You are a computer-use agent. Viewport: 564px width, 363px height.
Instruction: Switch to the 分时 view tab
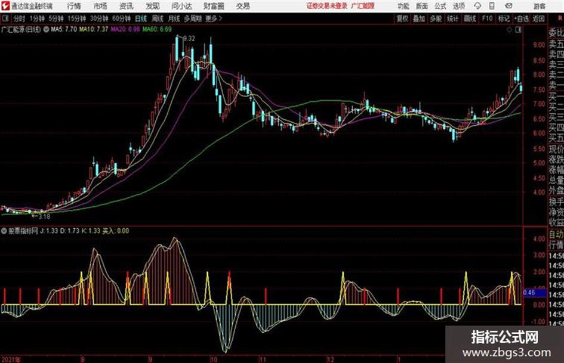19,18
